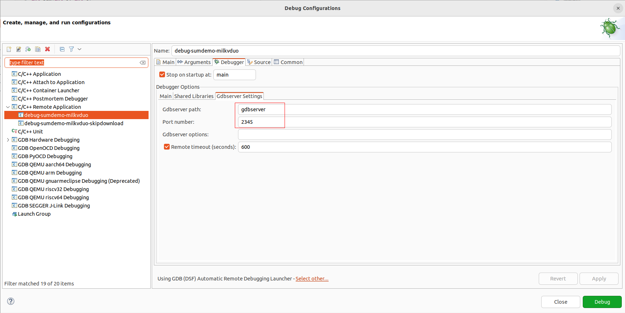Click the Export launch configuration icon

coord(28,49)
